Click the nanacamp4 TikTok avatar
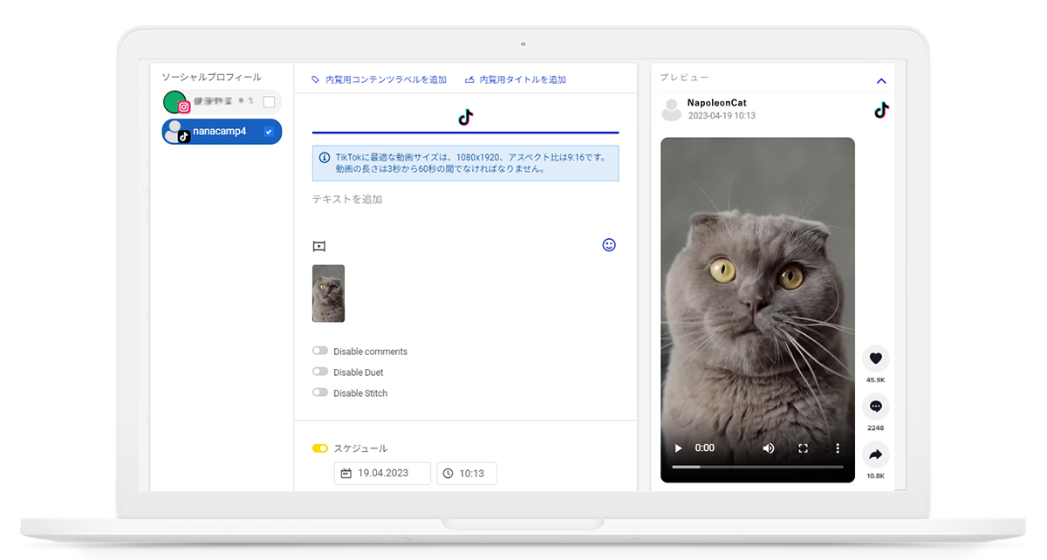 [177, 132]
